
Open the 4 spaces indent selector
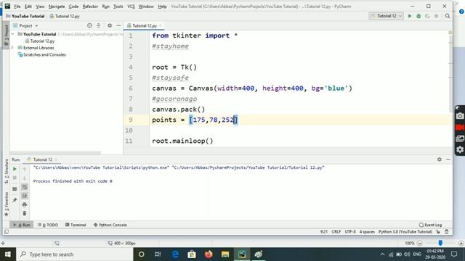tap(367, 232)
